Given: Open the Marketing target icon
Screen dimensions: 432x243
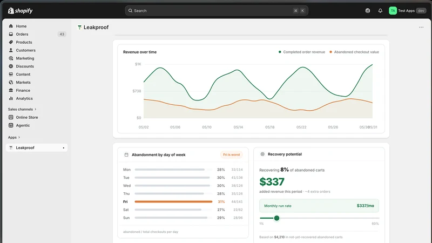Looking at the screenshot, I should tap(11, 58).
